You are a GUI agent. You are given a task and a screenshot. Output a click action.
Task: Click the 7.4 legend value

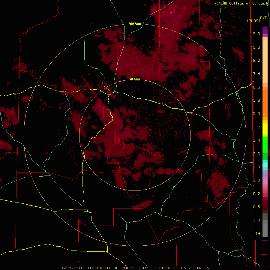point(256,74)
